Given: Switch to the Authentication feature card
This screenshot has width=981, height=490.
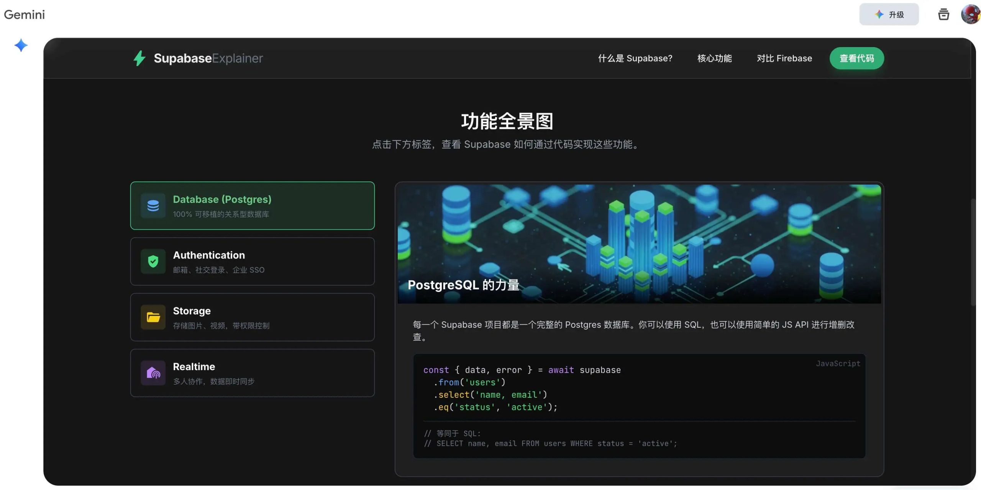Looking at the screenshot, I should 253,261.
